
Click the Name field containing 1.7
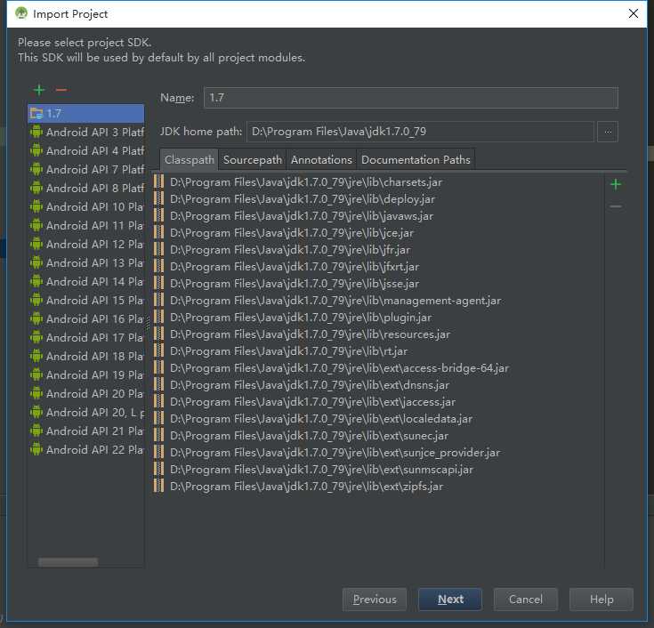coord(411,98)
